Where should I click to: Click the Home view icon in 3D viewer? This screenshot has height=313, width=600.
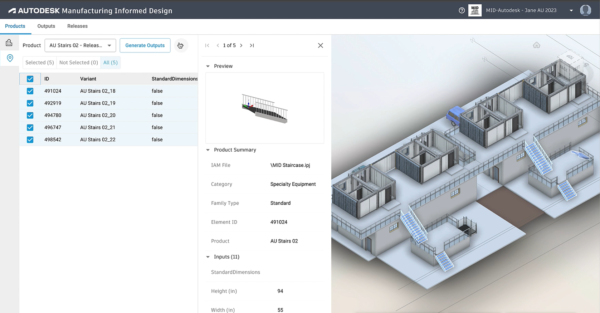point(536,45)
